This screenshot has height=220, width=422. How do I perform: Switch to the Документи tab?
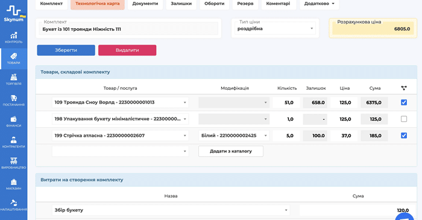(x=145, y=4)
